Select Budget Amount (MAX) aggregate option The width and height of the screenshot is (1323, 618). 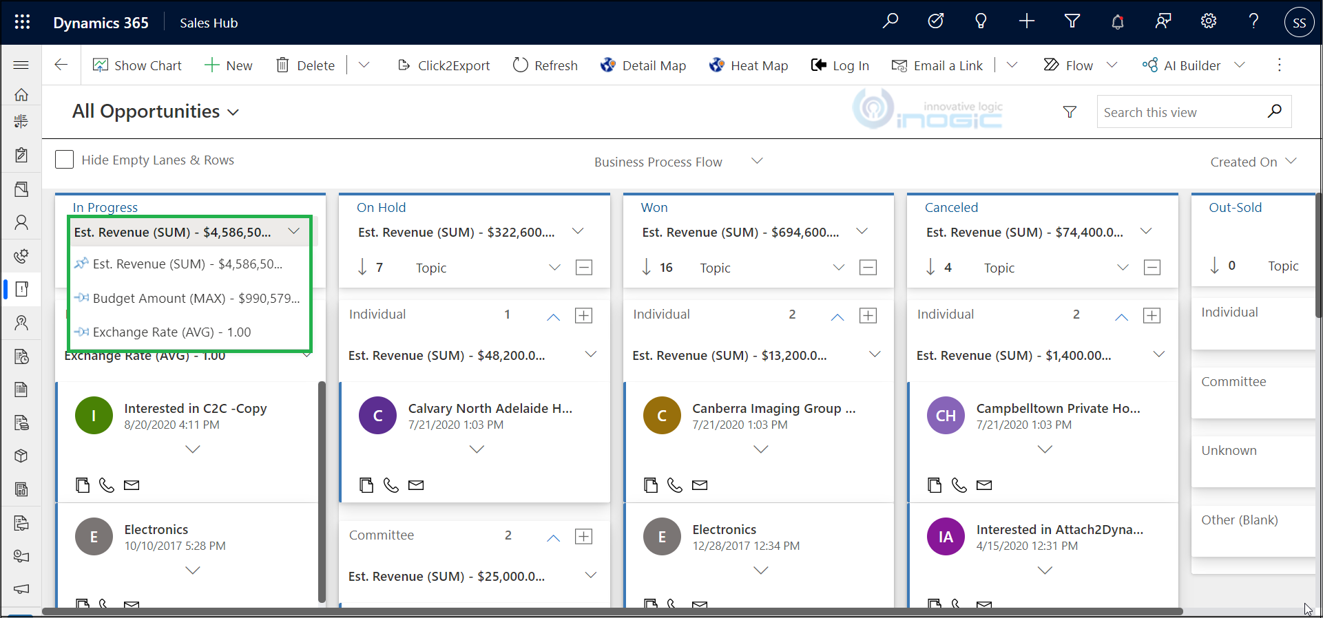point(189,298)
